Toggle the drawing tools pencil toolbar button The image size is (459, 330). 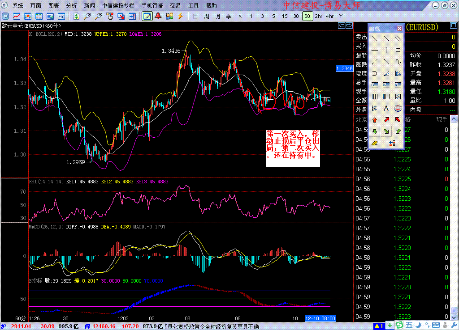coord(147,17)
